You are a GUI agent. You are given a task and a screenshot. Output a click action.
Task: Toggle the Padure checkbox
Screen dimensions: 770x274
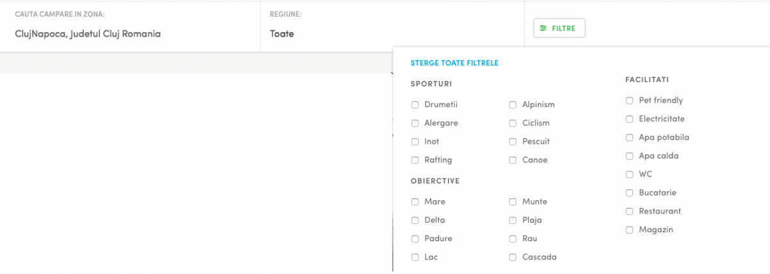click(x=415, y=239)
